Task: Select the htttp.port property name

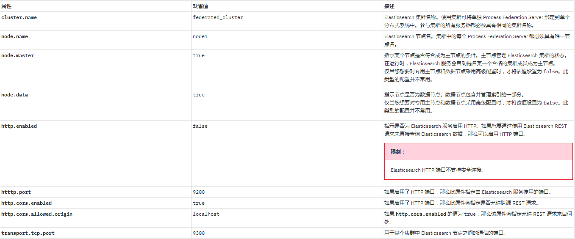Action: coord(16,192)
